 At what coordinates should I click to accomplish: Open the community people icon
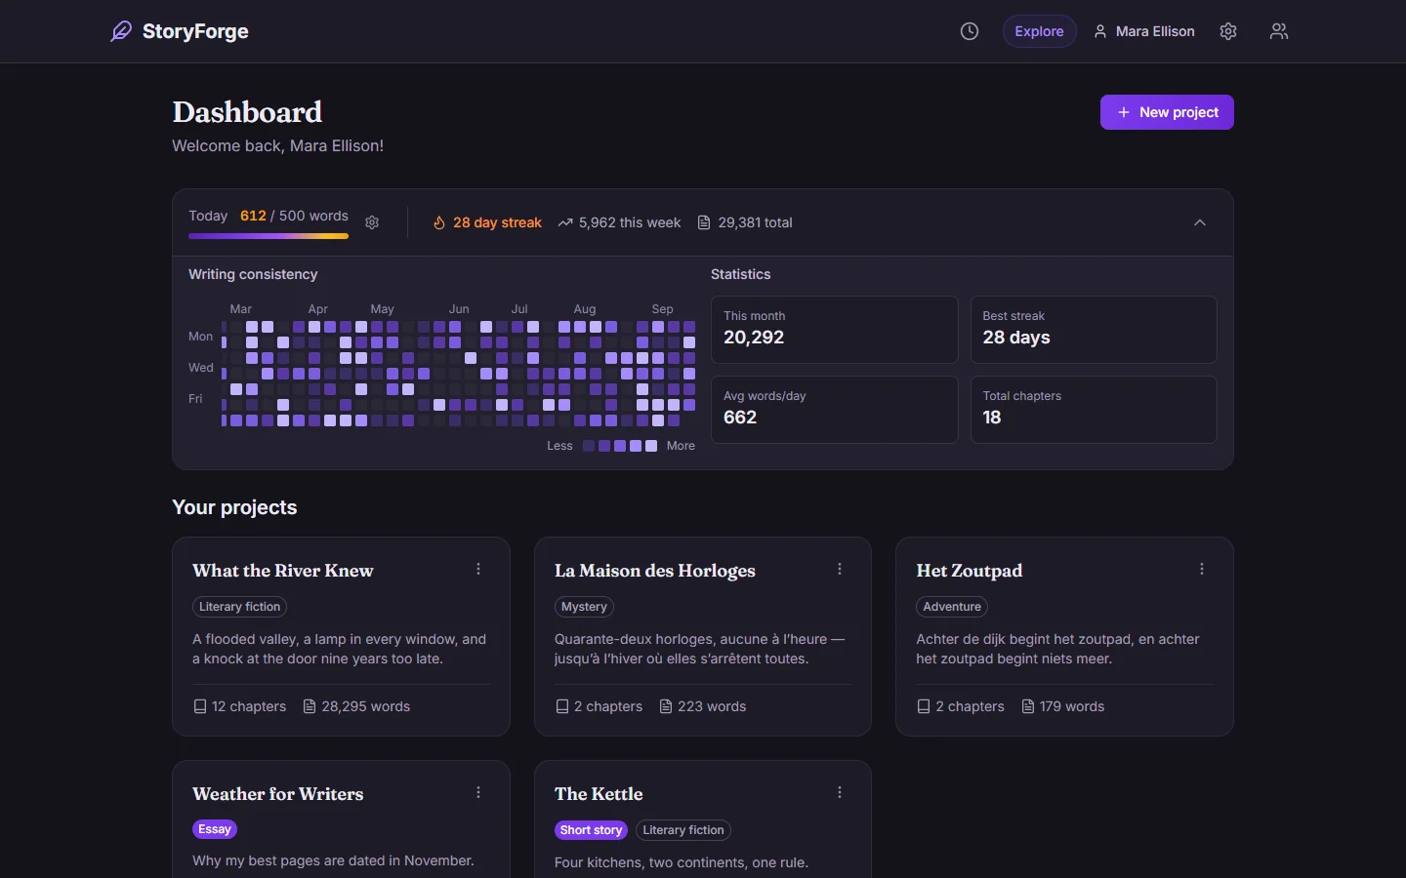[x=1279, y=31]
